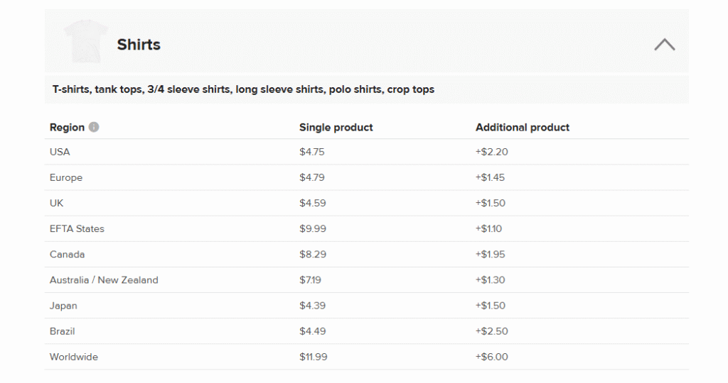This screenshot has height=383, width=728.
Task: Click the info icon beside Region
Action: point(94,128)
